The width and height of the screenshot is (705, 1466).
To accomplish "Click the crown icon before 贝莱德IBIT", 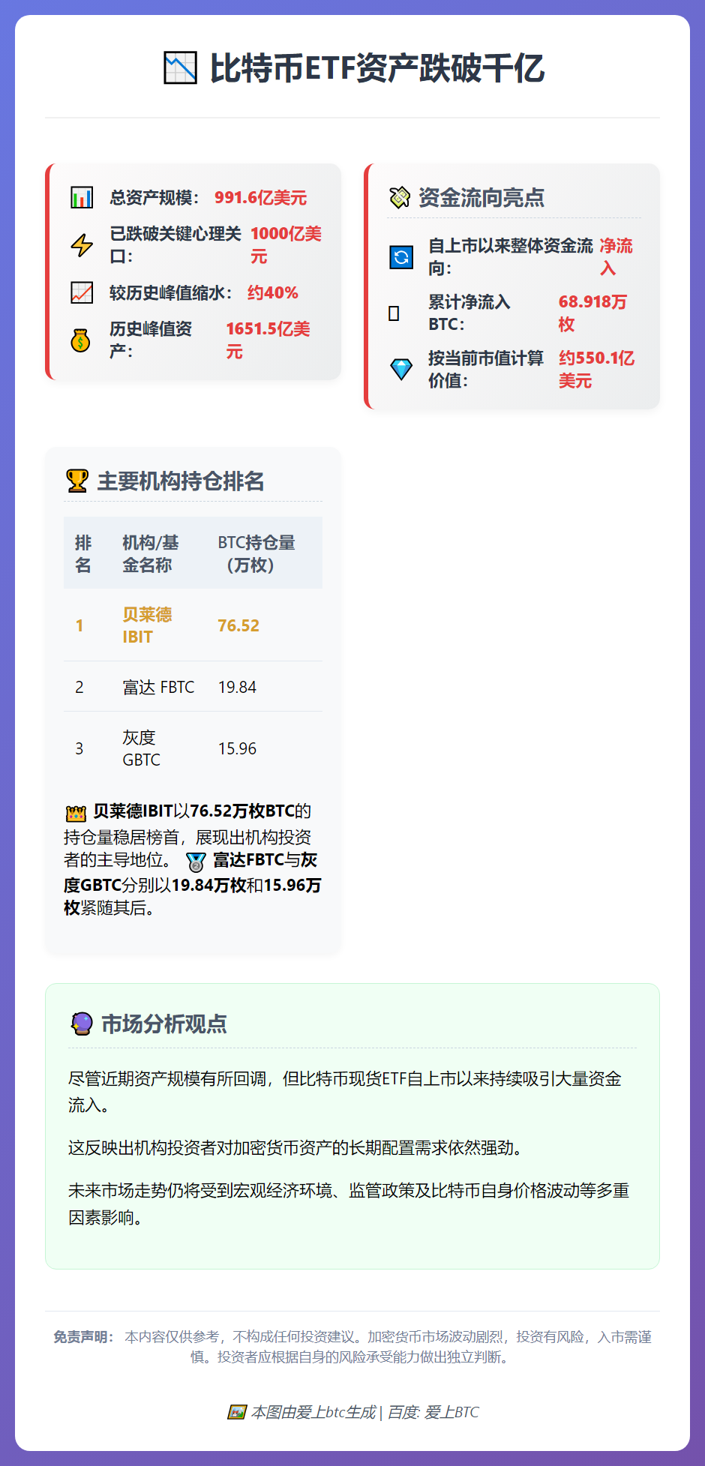I will [76, 813].
